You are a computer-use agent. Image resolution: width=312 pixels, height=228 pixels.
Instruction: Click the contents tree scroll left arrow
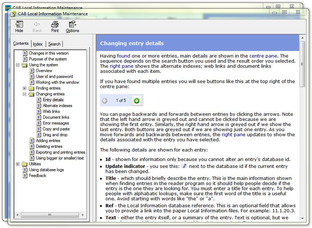[18, 215]
